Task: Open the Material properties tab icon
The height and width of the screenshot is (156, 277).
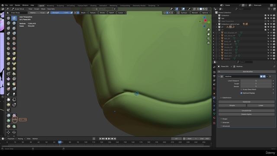Action: [214, 118]
